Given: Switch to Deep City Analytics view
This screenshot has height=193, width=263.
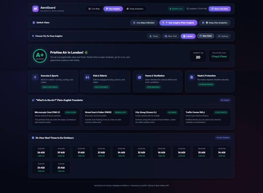Looking at the screenshot, I should tap(215, 23).
